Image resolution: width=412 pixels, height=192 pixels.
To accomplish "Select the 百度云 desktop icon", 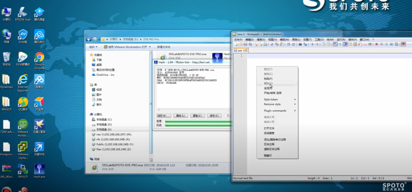I will (39, 81).
